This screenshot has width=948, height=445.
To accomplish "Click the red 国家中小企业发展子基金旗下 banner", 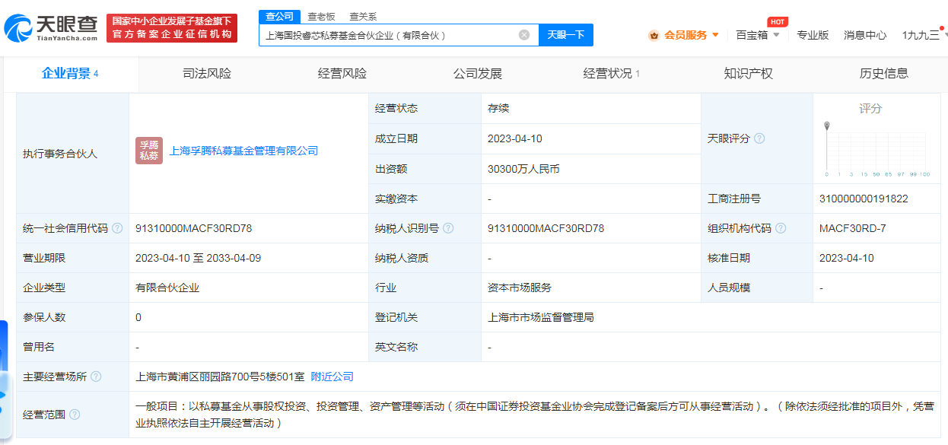I will click(172, 28).
